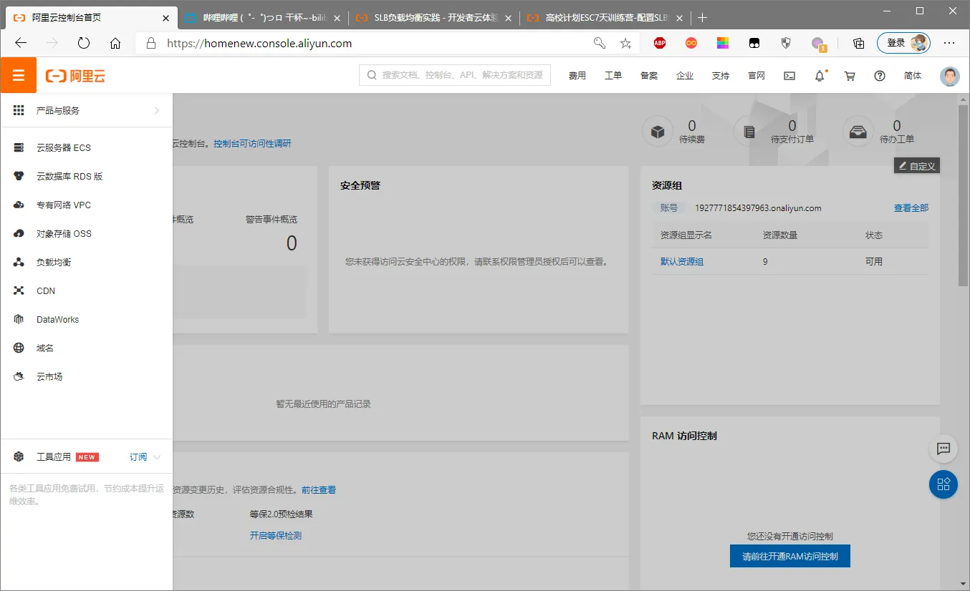Open browser settings ellipsis menu
The image size is (970, 591).
949,43
